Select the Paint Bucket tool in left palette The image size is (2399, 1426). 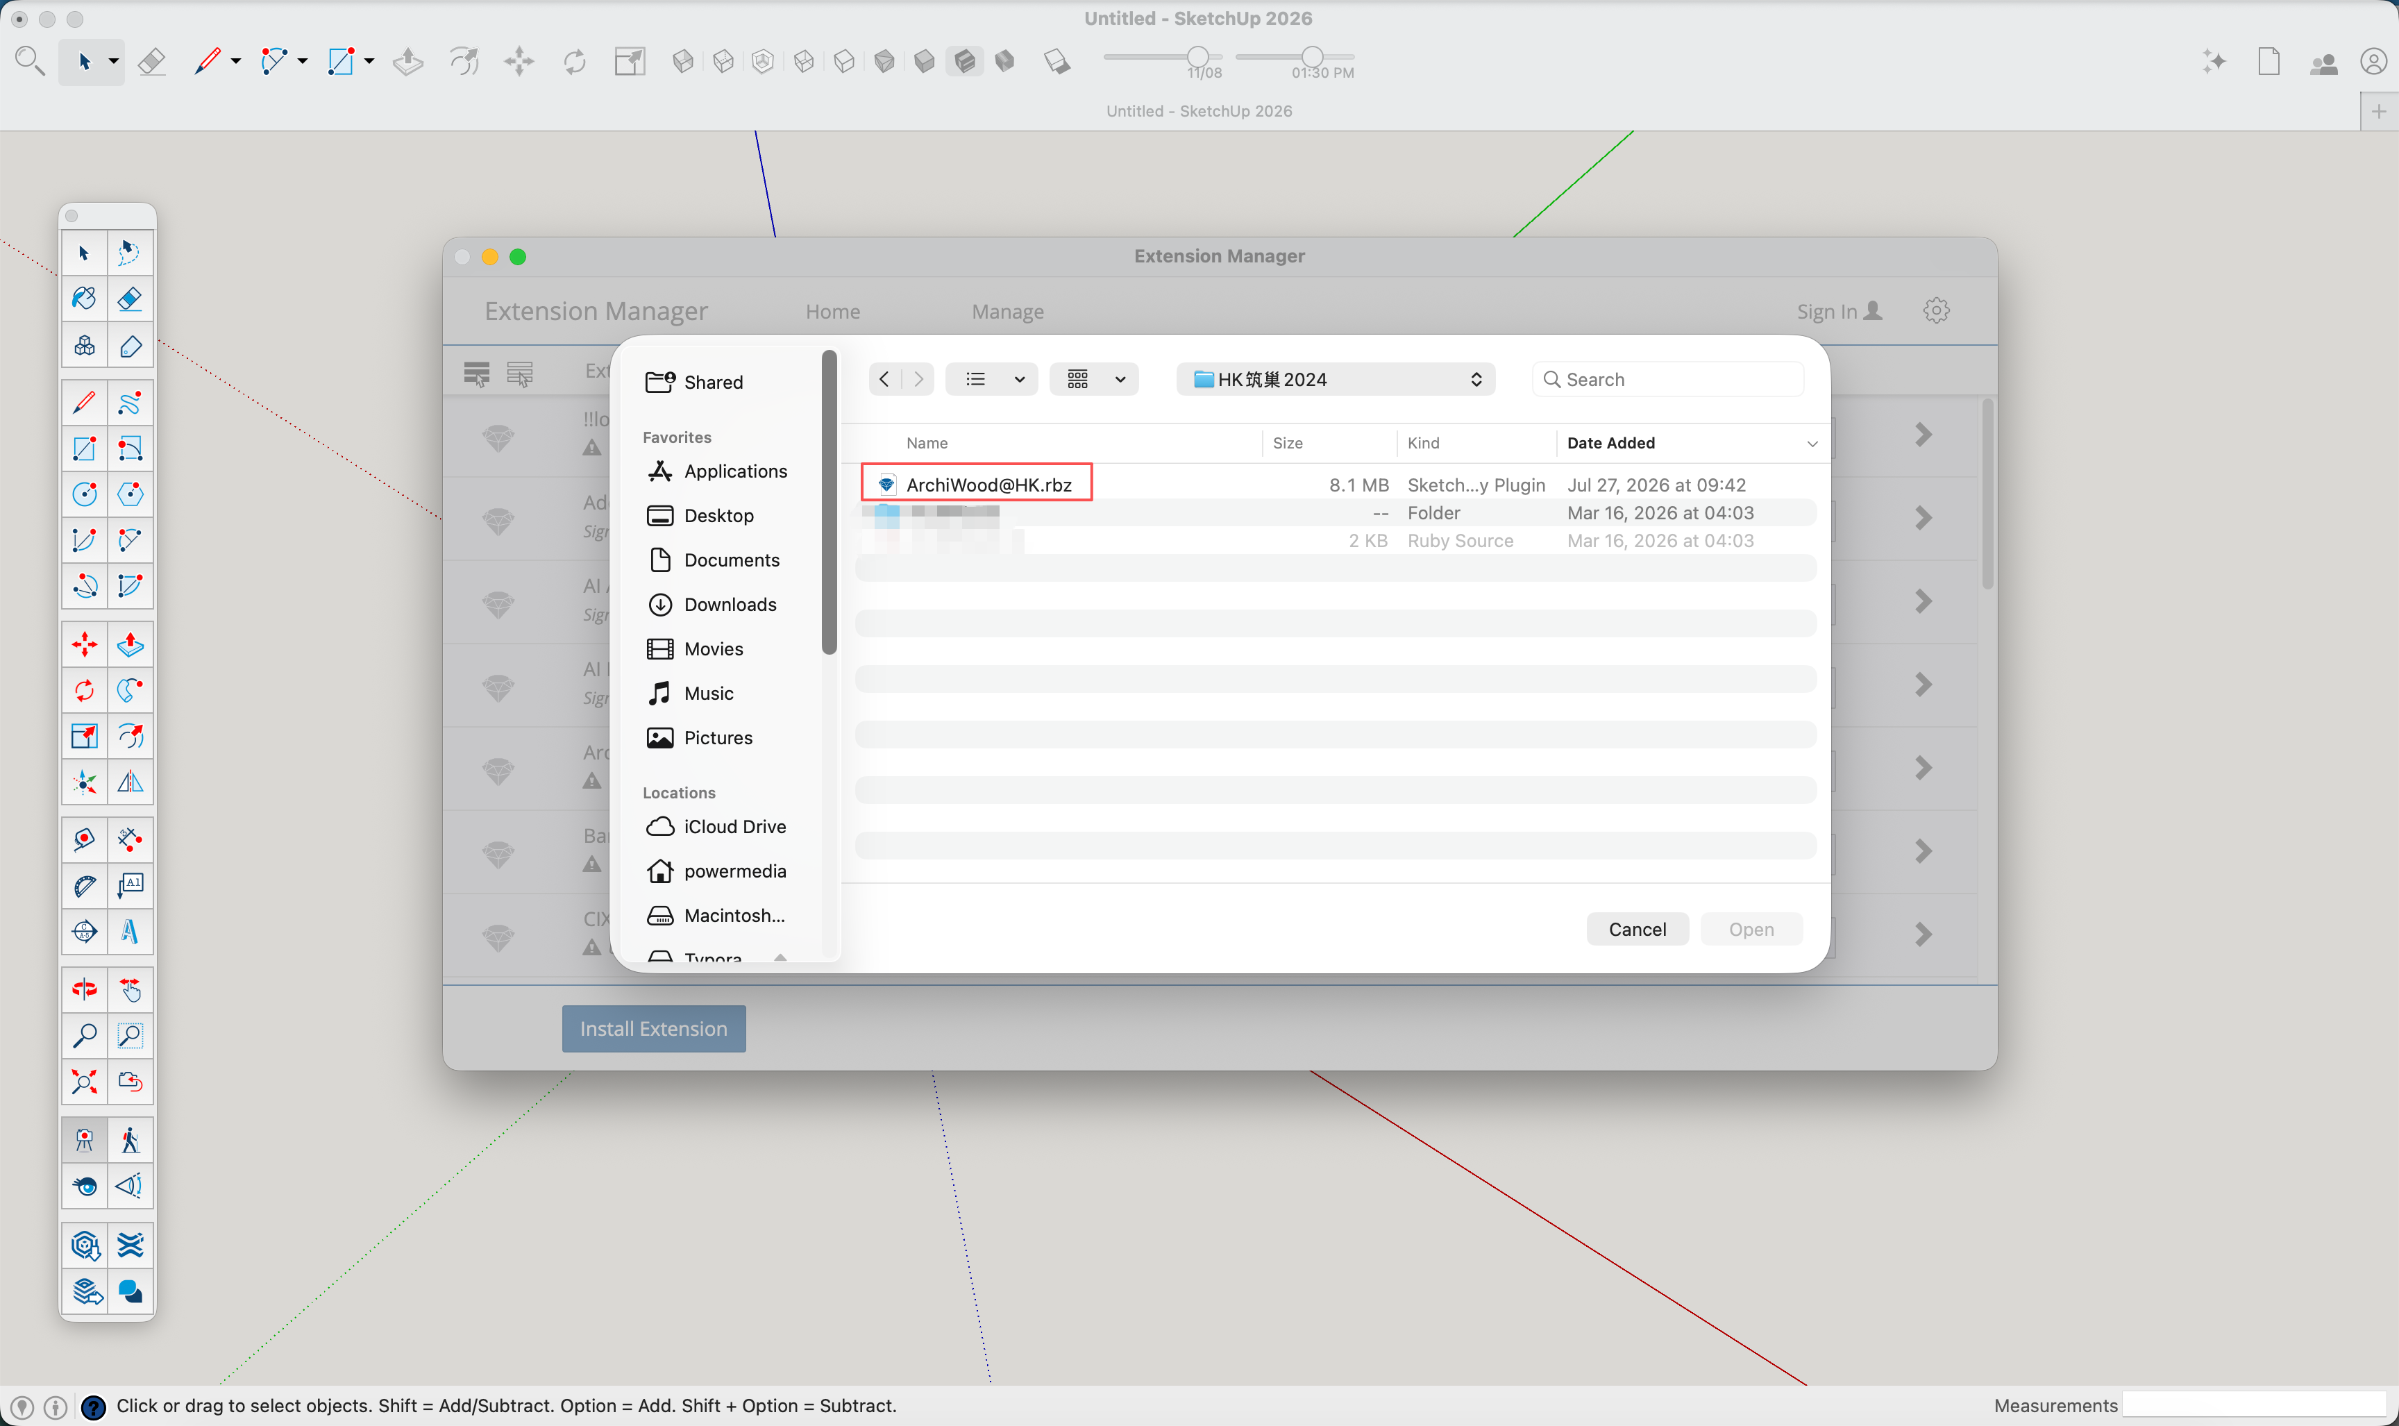click(x=85, y=299)
